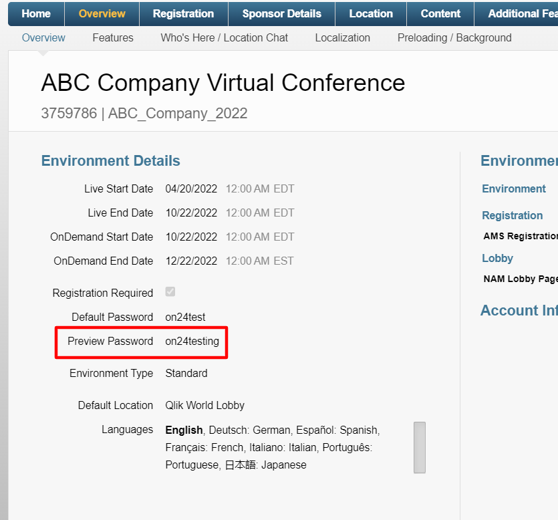
Task: Go to the Localization sub-tab
Action: (x=342, y=37)
